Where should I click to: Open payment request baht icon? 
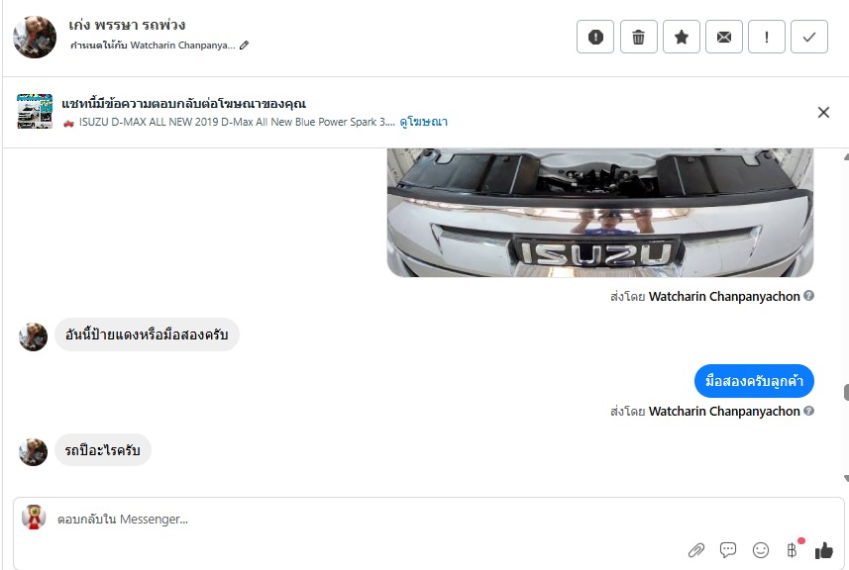click(x=793, y=550)
